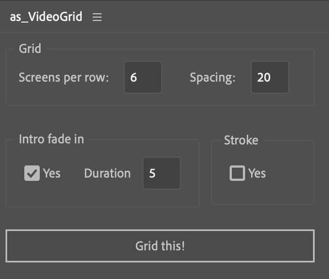Click the Grid this! button
Viewport: 329px width, 279px height.
click(x=160, y=246)
